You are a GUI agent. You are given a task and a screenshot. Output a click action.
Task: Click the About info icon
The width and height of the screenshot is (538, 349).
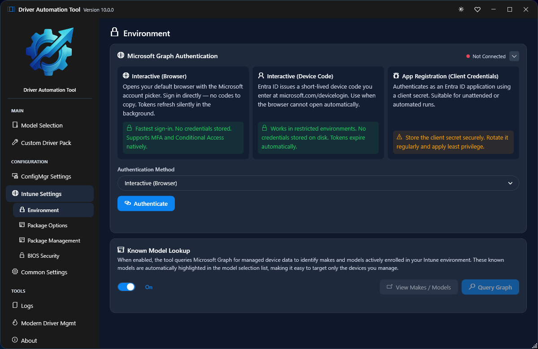pyautogui.click(x=15, y=340)
